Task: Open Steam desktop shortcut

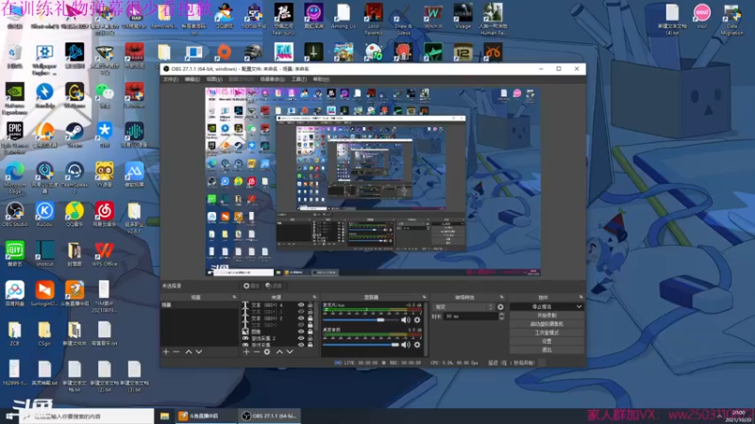Action: point(75,134)
